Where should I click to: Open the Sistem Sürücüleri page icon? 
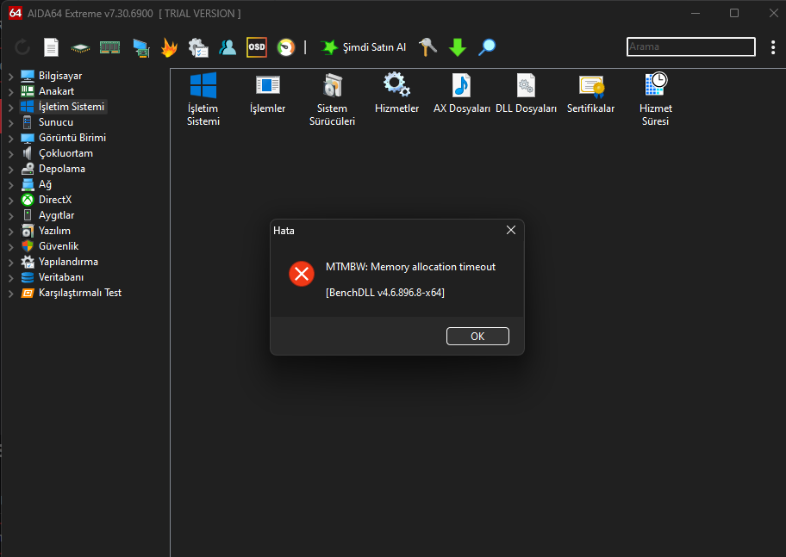332,84
